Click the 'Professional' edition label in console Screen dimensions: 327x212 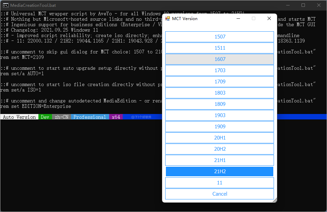(x=90, y=117)
